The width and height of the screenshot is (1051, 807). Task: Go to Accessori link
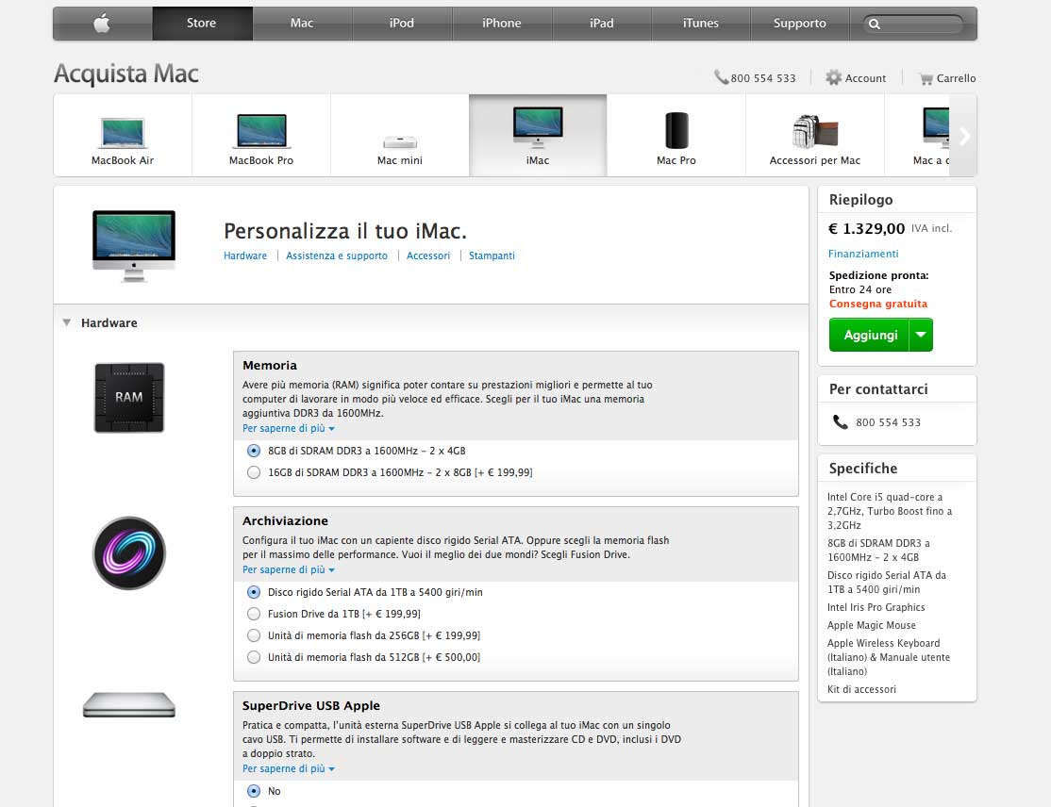click(428, 255)
